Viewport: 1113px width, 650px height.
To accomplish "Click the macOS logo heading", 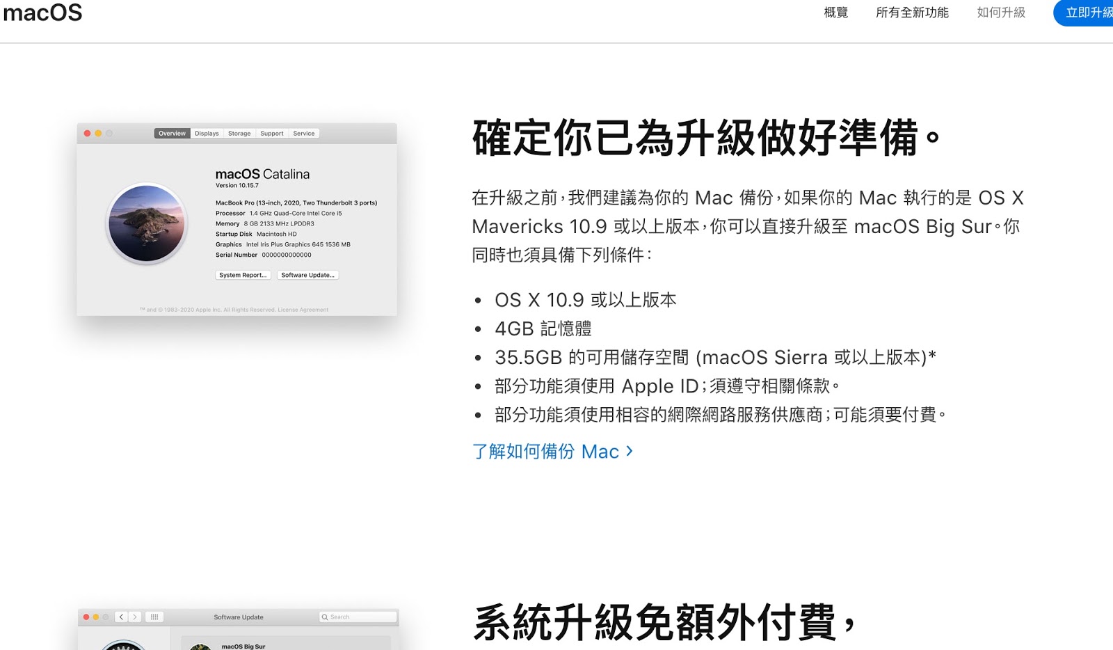I will [42, 13].
